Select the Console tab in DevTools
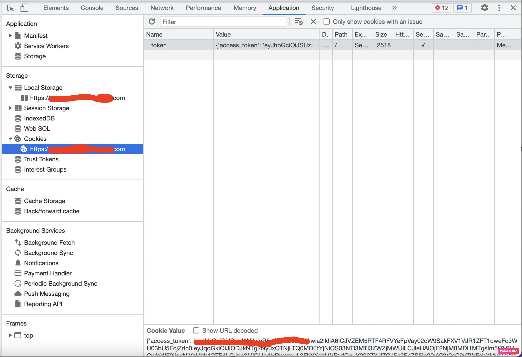Screen dimensions: 522x357 [92, 8]
